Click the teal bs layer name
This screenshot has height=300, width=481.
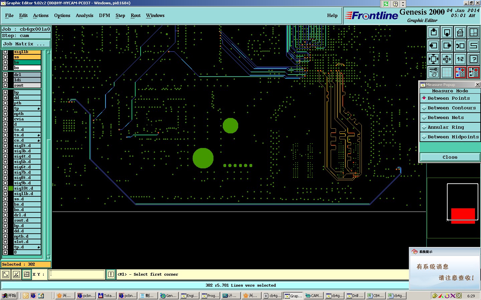click(x=27, y=62)
